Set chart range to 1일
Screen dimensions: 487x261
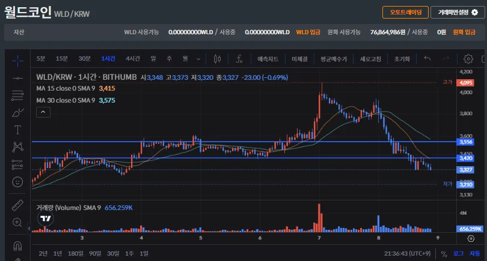point(144,254)
